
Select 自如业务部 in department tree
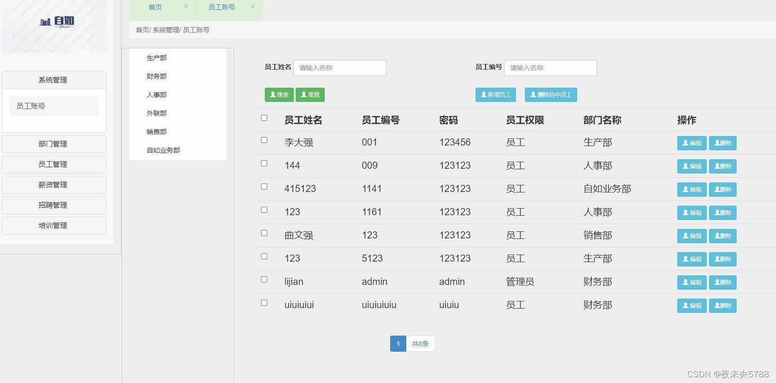click(163, 150)
